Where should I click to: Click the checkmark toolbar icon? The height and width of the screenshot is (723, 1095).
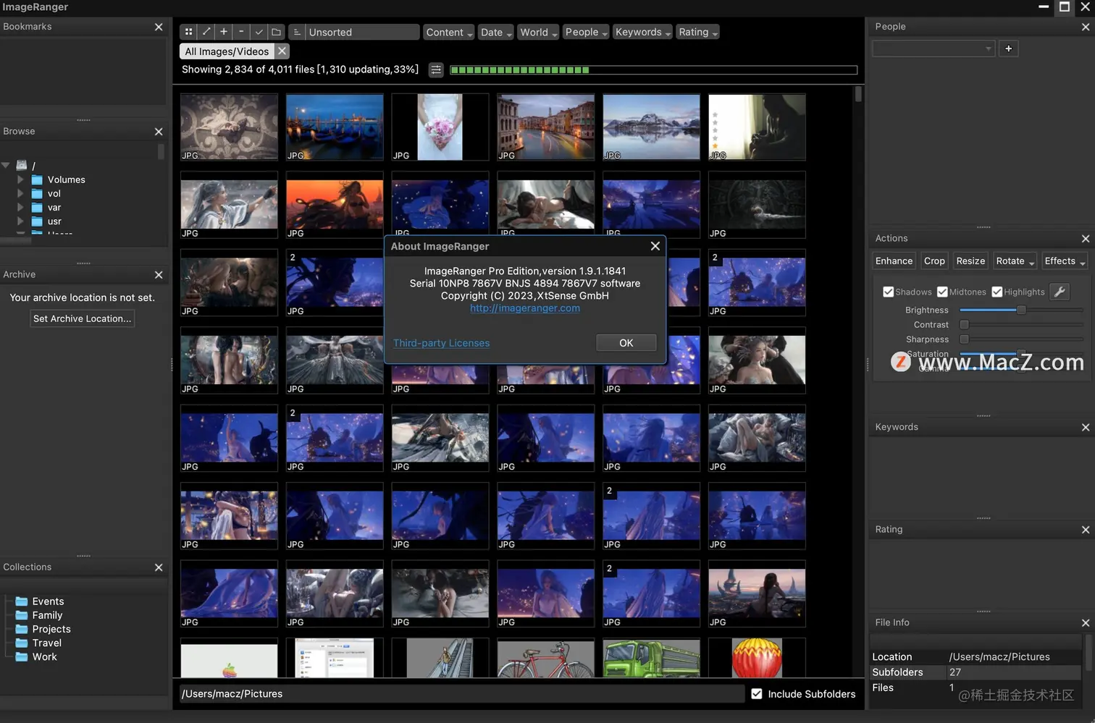coord(259,32)
